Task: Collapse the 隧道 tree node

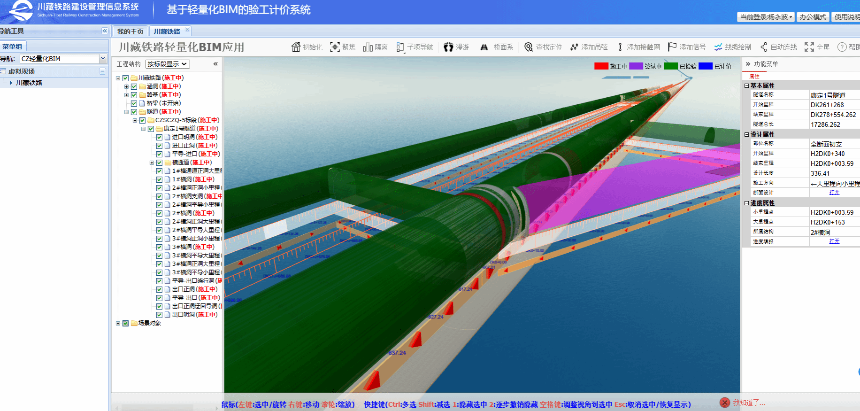Action: [126, 112]
